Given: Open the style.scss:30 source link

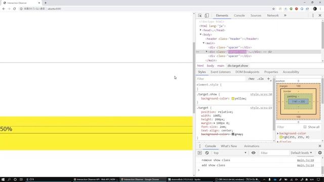Looking at the screenshot, I should [261, 95].
